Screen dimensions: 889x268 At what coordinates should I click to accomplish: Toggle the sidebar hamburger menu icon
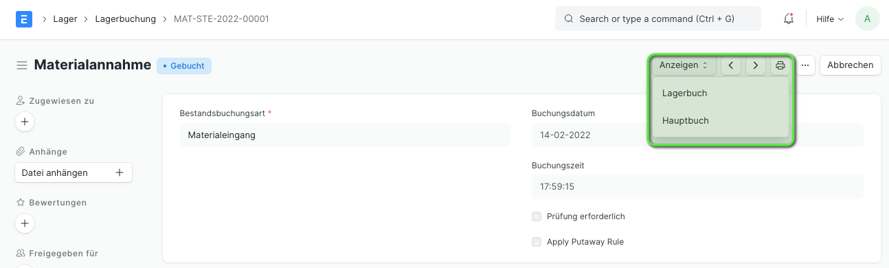pos(22,65)
